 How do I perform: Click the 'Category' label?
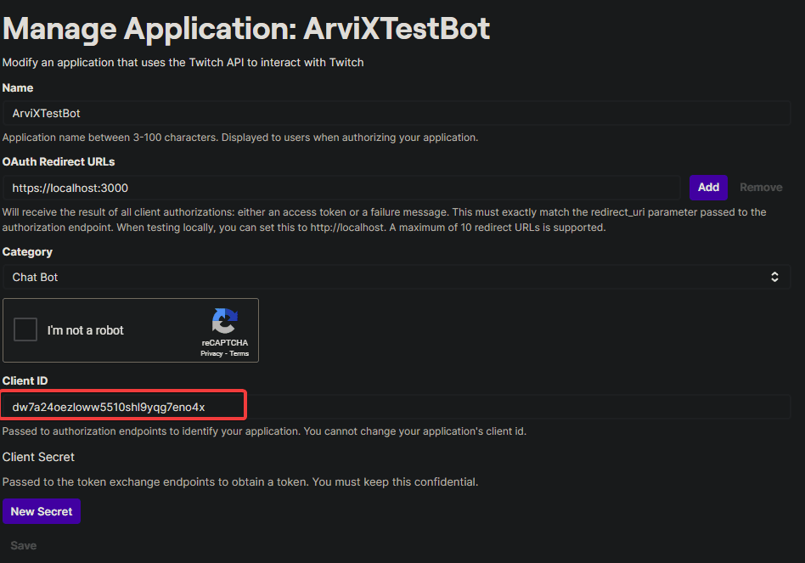pyautogui.click(x=27, y=252)
